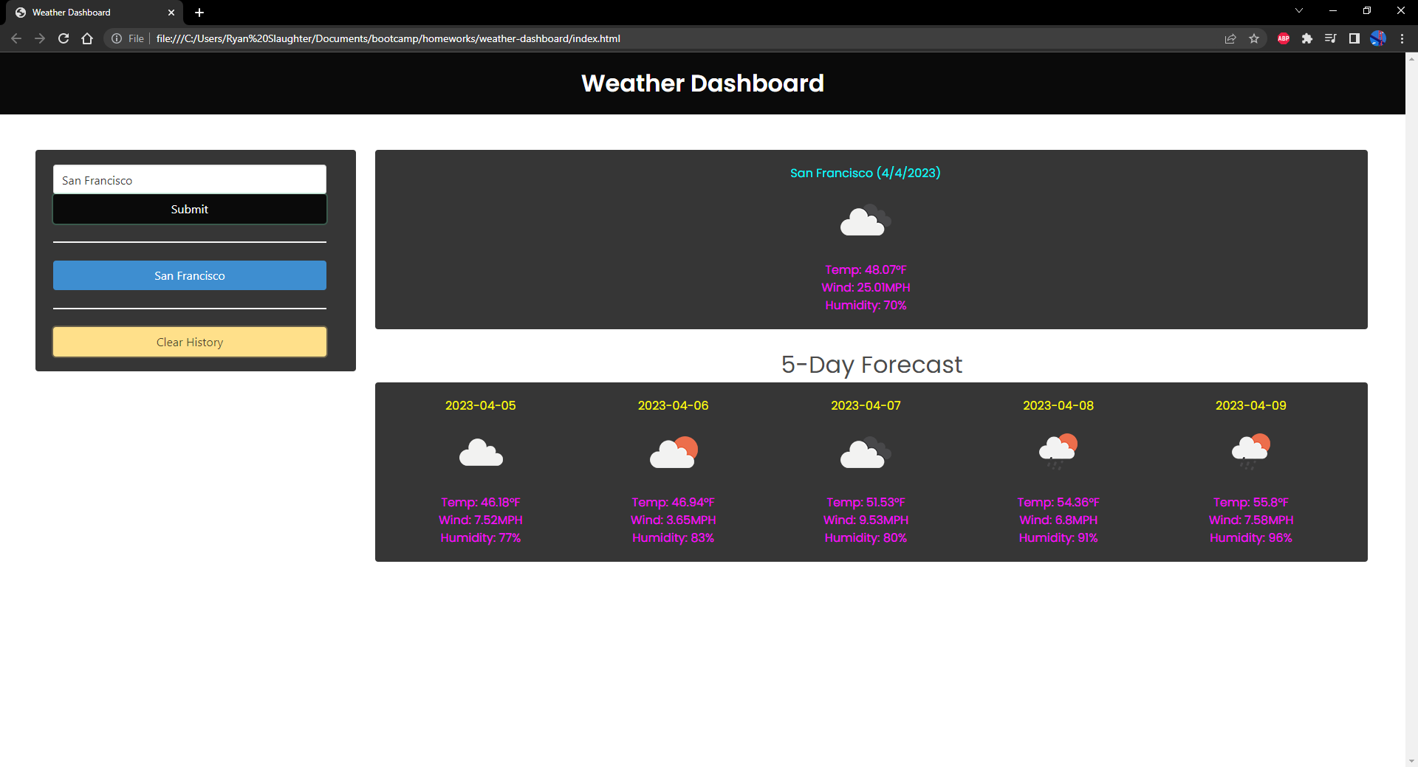The height and width of the screenshot is (767, 1418).
Task: Click the sun-and-cloud icon under 2023-04-06
Action: (673, 453)
